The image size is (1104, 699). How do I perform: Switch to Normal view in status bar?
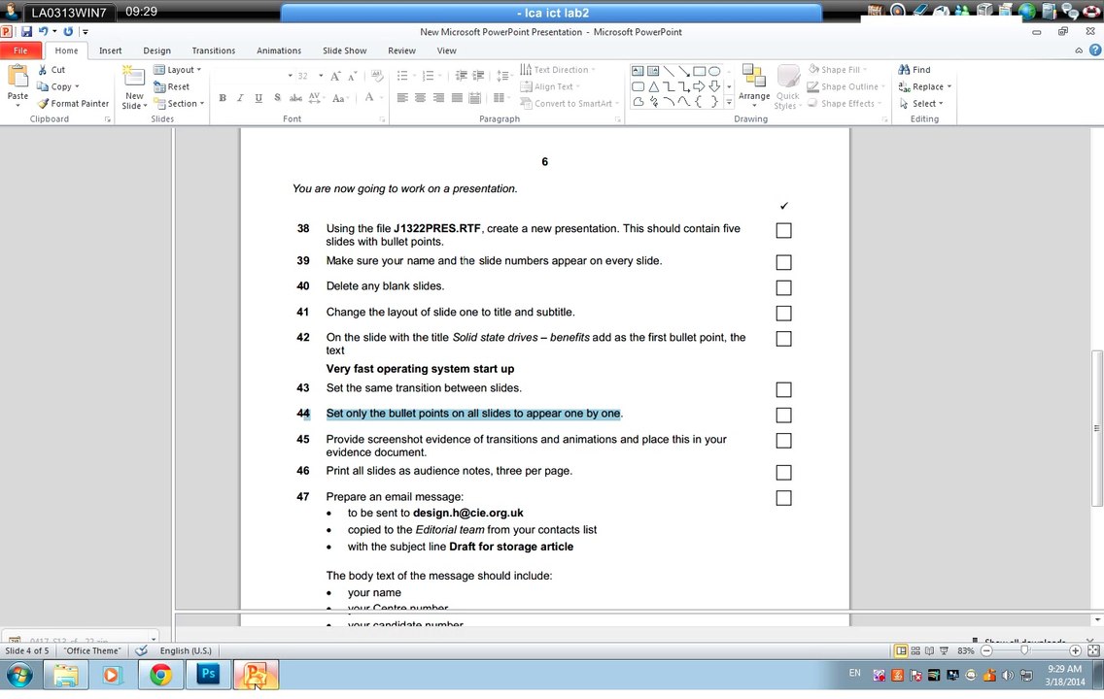(901, 651)
